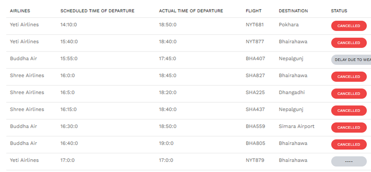Select the Pokhara destination cell
Image resolution: width=371 pixels, height=172 pixels.
click(289, 25)
